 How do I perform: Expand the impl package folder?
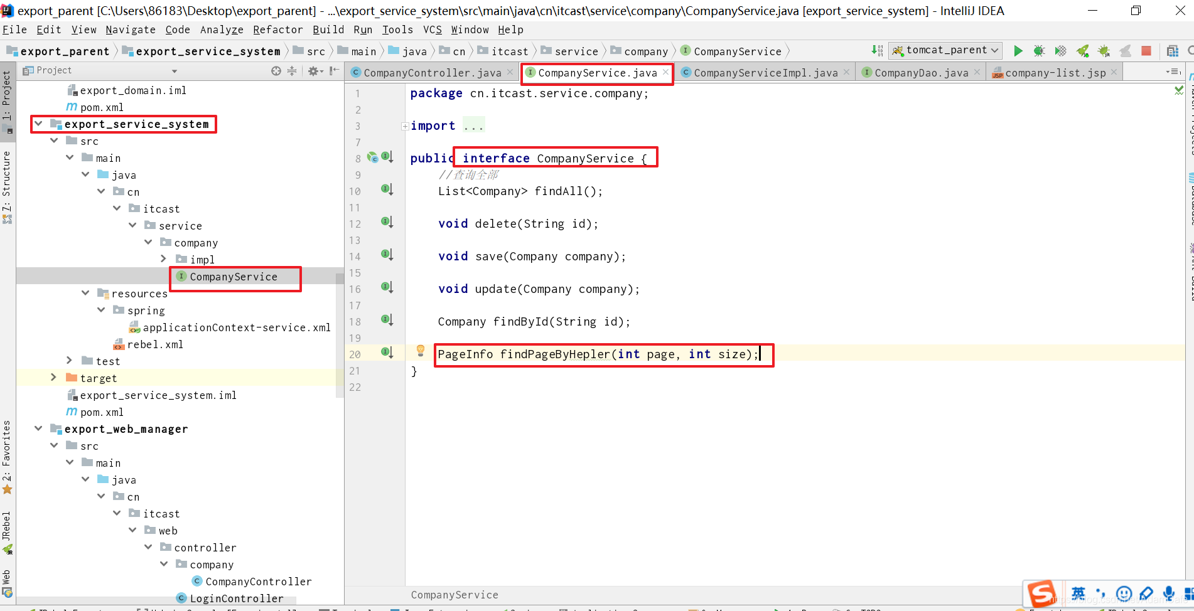163,259
